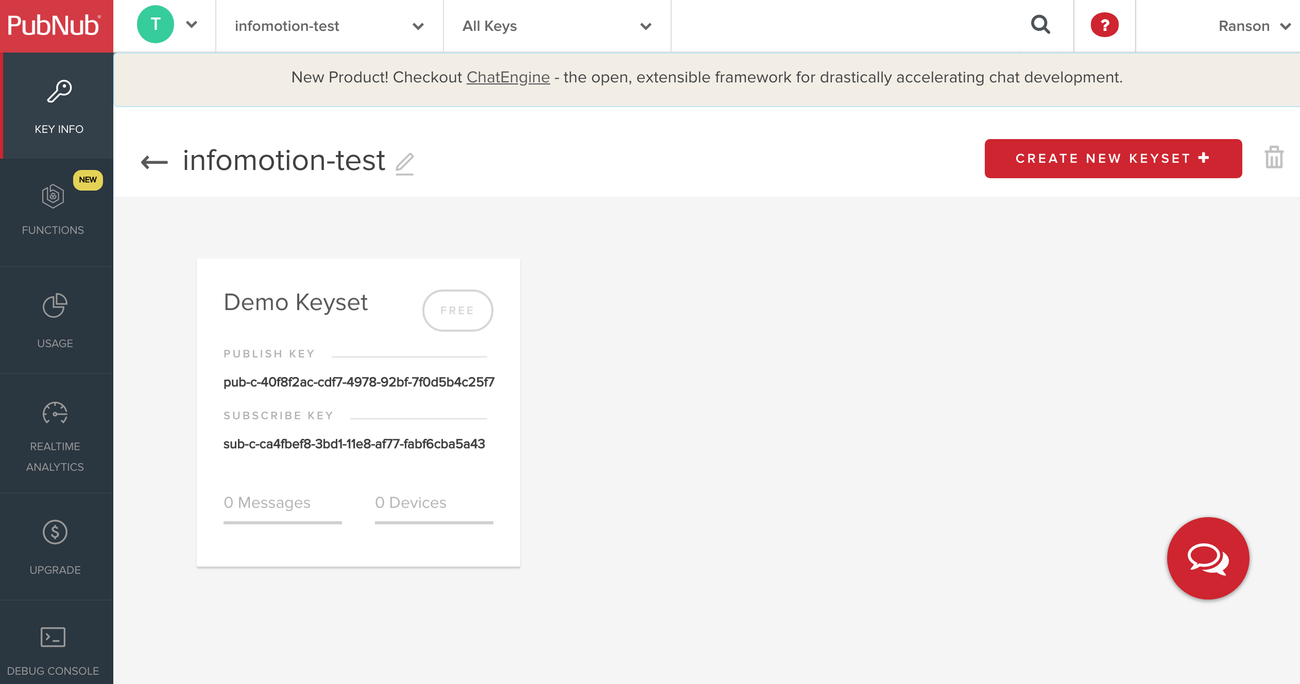1300x684 pixels.
Task: Go to Upgrade in sidebar
Action: tap(55, 547)
